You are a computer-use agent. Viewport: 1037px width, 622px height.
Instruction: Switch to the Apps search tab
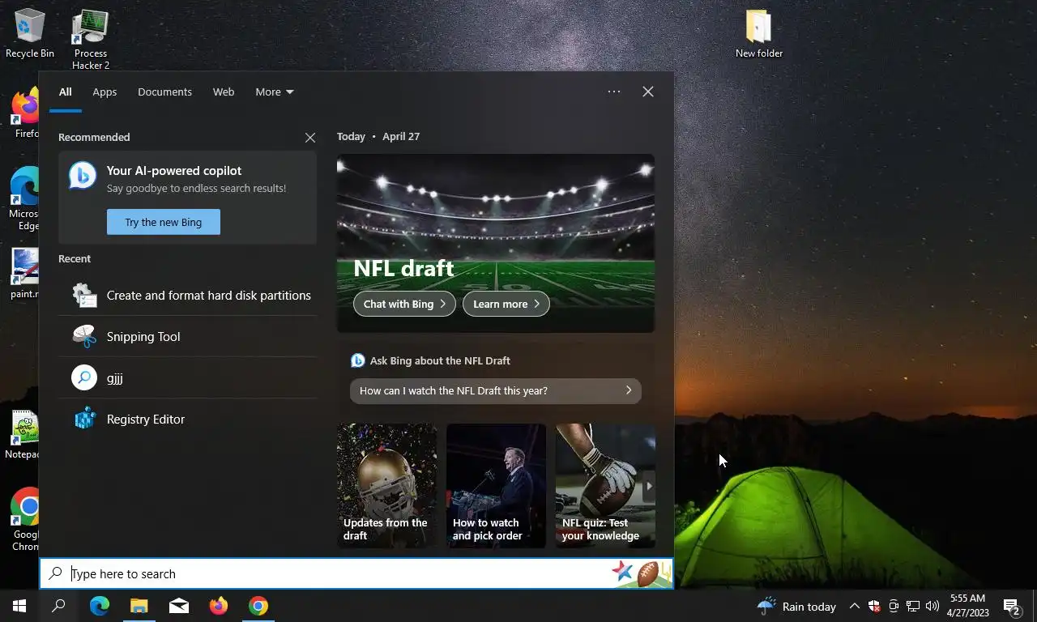coord(105,92)
